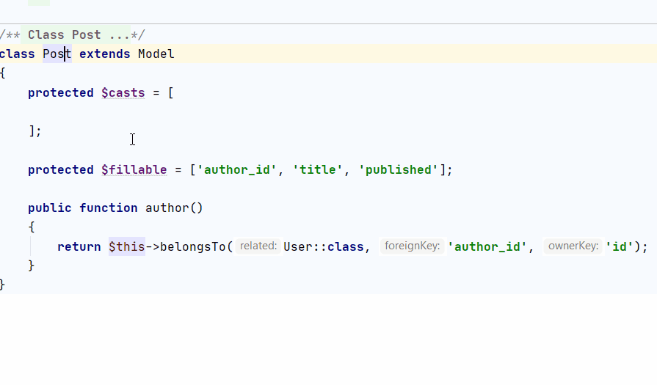The height and width of the screenshot is (385, 657).
Task: Select the 'title' string in $fillable
Action: (x=317, y=169)
